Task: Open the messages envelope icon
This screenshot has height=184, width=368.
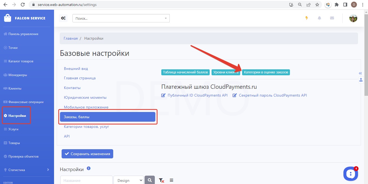Action: click(x=332, y=18)
